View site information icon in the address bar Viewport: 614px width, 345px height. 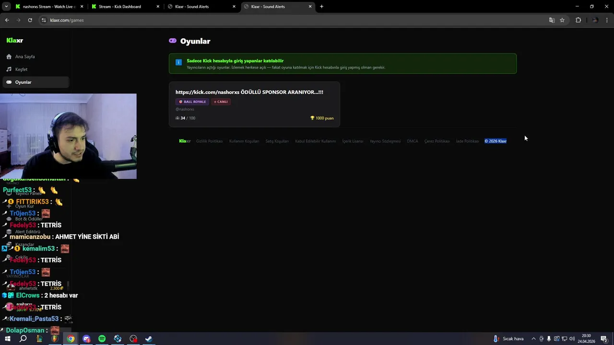click(44, 20)
